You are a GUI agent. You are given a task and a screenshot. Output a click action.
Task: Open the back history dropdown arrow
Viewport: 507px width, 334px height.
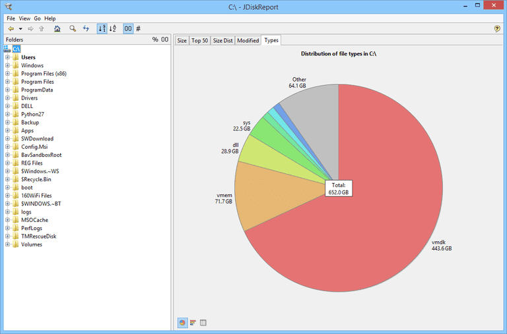(x=20, y=29)
